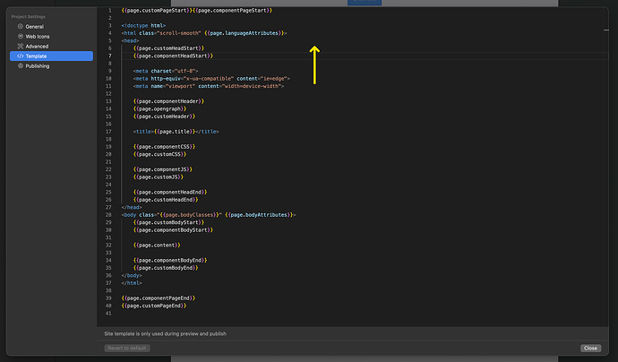
Task: Open the Publishing settings section label
Action: tap(38, 66)
